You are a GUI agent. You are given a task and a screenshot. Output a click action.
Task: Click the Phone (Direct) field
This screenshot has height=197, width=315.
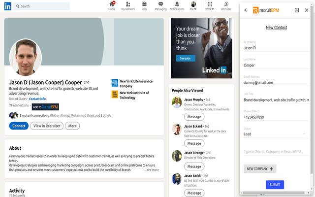[276, 117]
